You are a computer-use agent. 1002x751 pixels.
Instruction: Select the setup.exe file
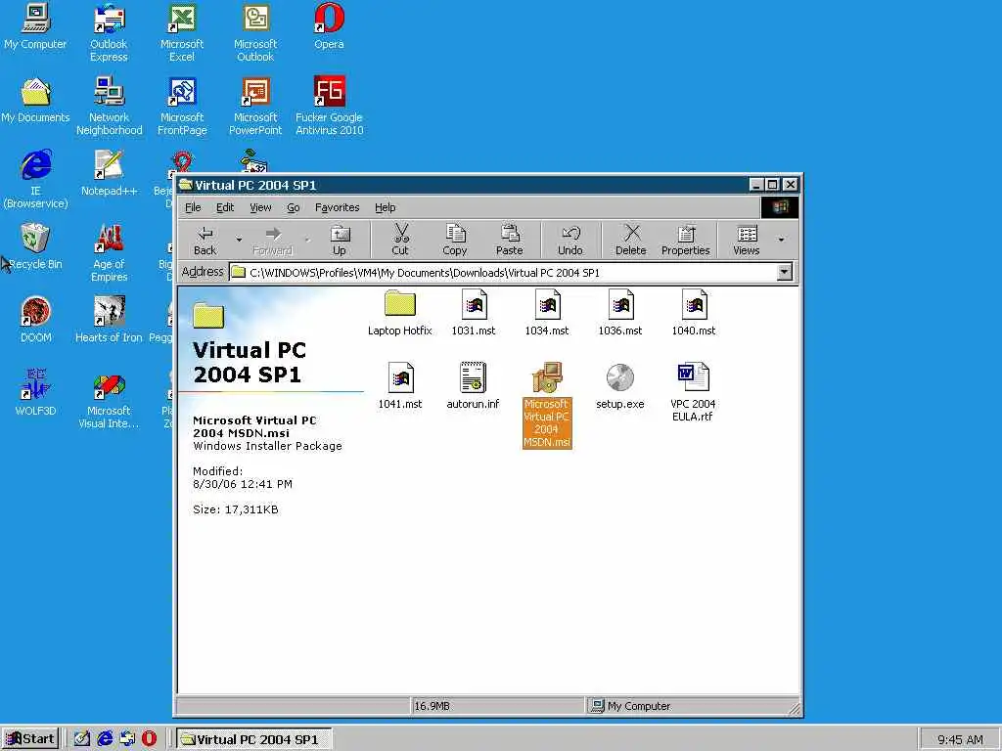point(620,385)
